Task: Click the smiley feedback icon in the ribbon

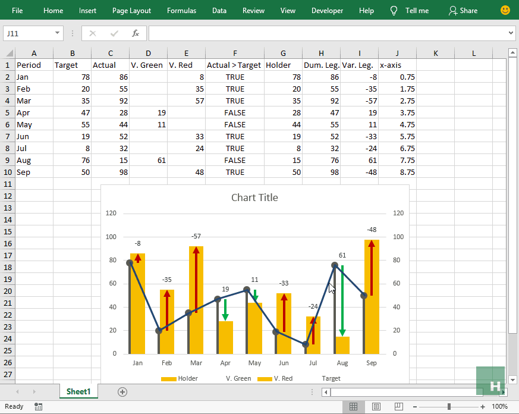Action: (505, 10)
